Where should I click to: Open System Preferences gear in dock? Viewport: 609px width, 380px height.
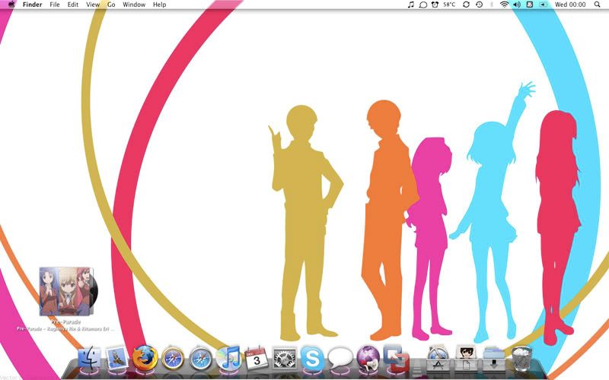[x=285, y=358]
